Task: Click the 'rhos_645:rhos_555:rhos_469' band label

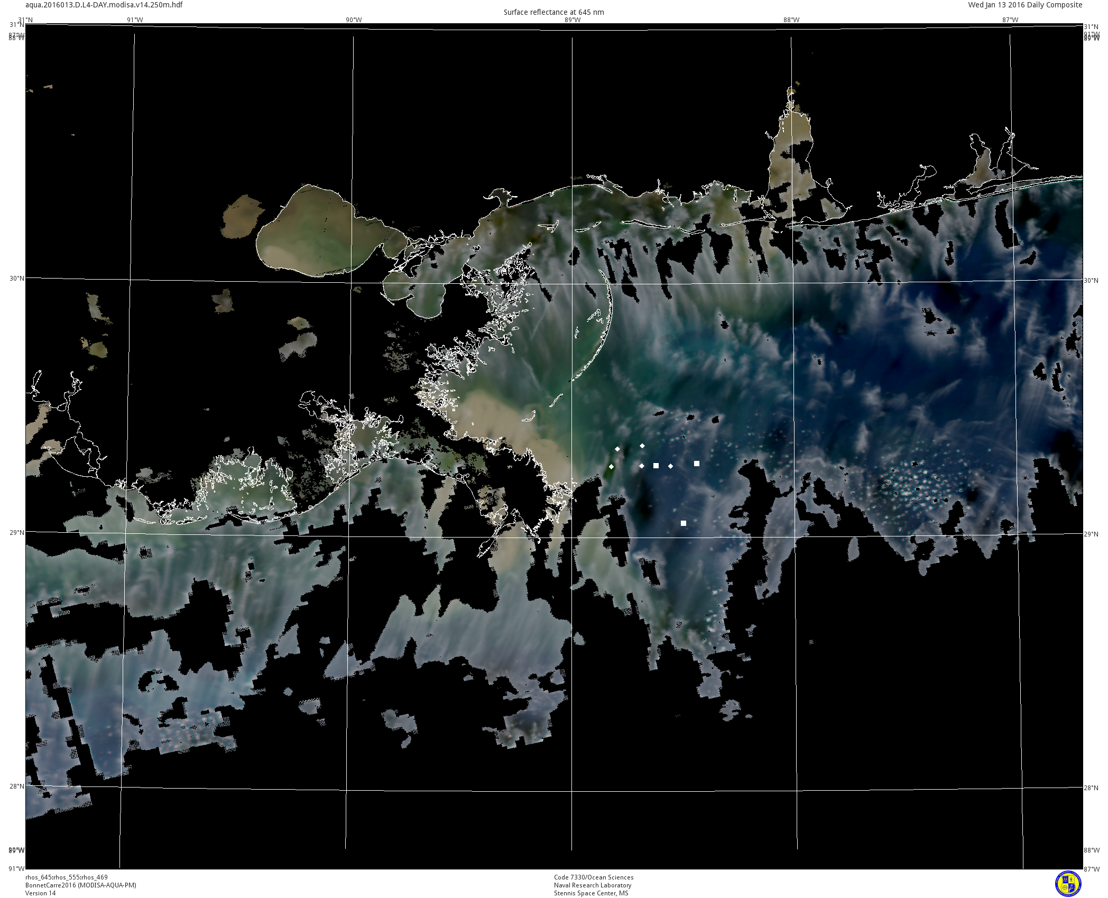Action: pos(67,877)
